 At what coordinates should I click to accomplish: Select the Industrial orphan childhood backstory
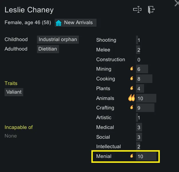tap(58, 40)
